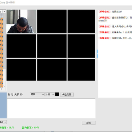Pick text color via black swatch
The width and height of the screenshot is (132, 132).
click(57, 94)
